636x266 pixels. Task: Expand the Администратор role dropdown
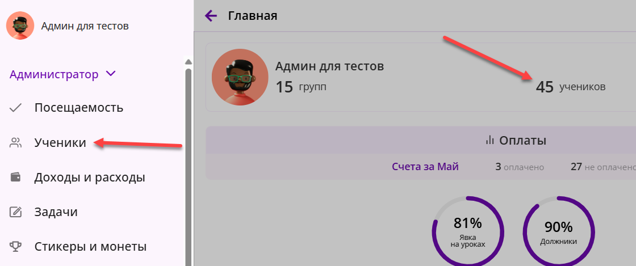(x=62, y=74)
